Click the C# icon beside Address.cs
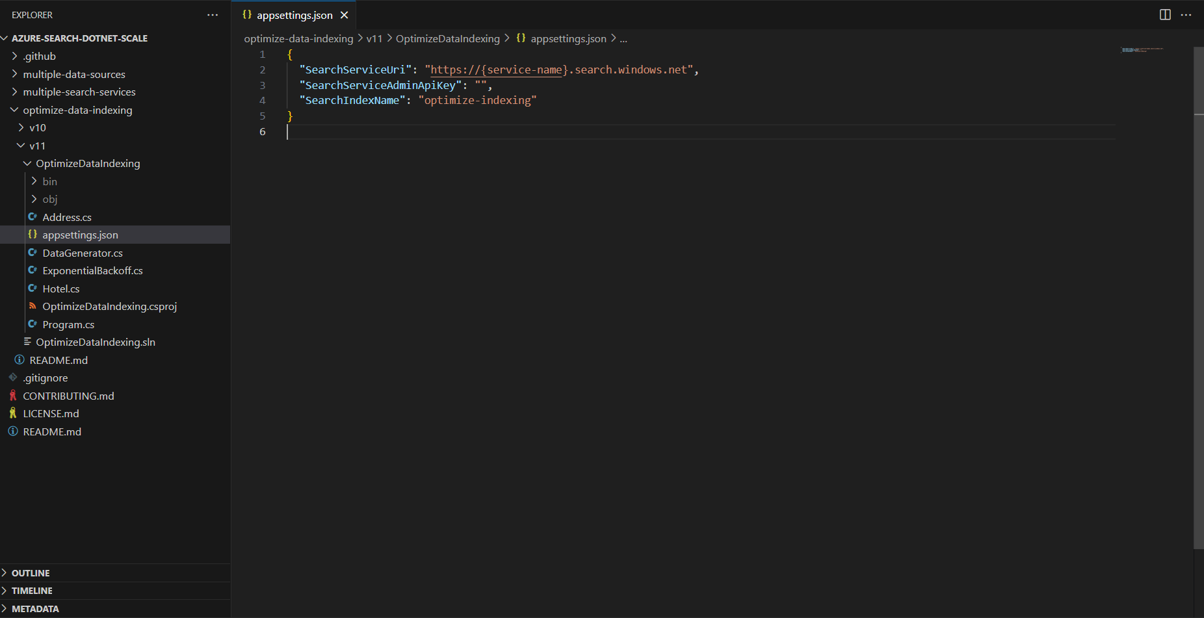The width and height of the screenshot is (1204, 618). 33,217
